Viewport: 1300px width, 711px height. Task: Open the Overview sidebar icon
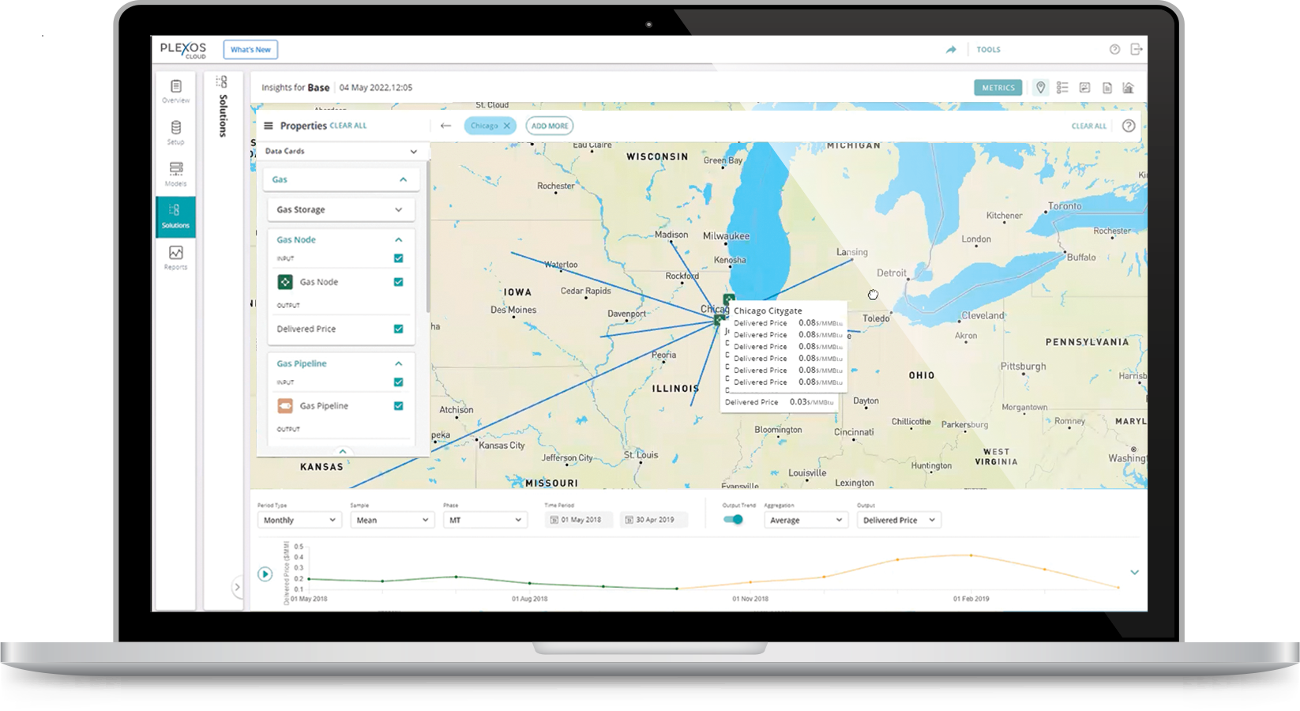(175, 91)
